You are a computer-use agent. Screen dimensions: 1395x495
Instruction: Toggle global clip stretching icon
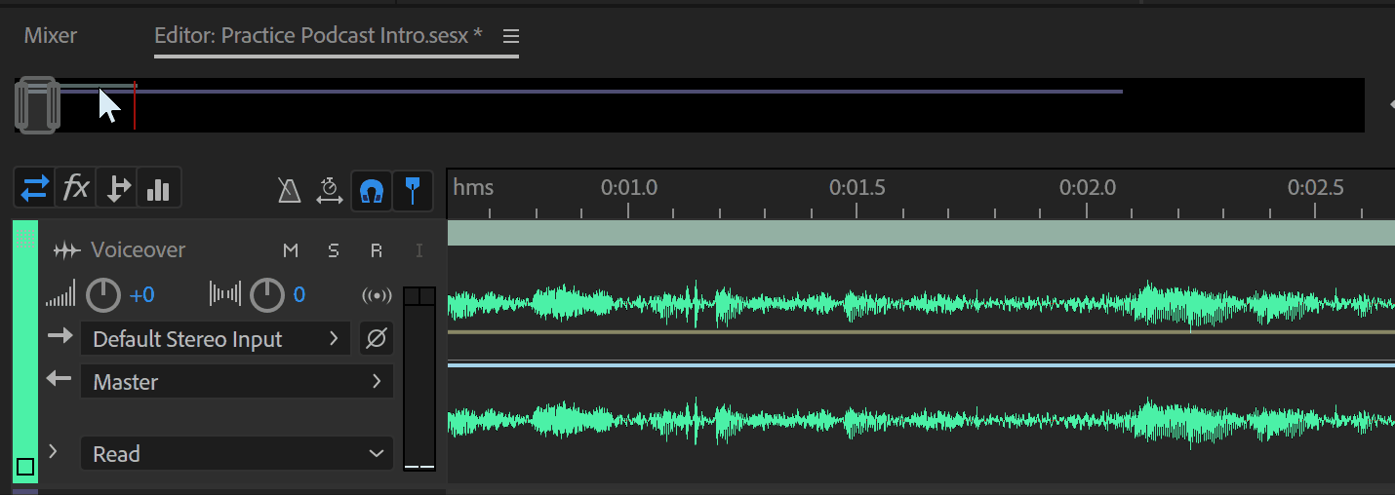coord(330,190)
